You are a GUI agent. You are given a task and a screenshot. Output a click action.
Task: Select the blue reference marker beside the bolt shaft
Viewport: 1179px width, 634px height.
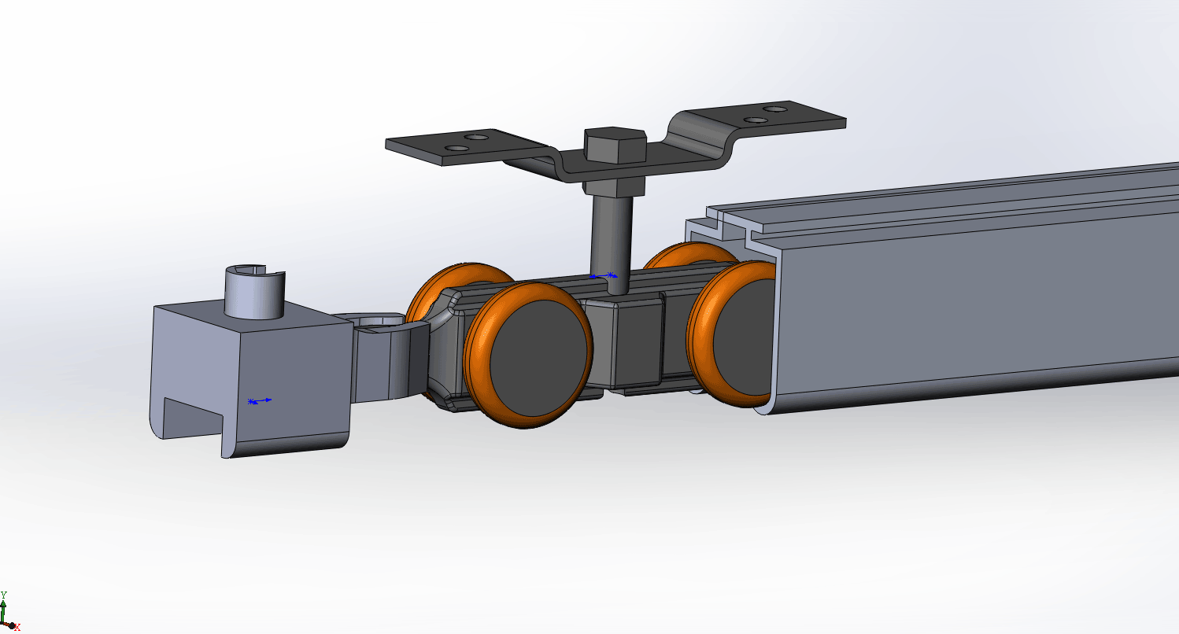604,275
